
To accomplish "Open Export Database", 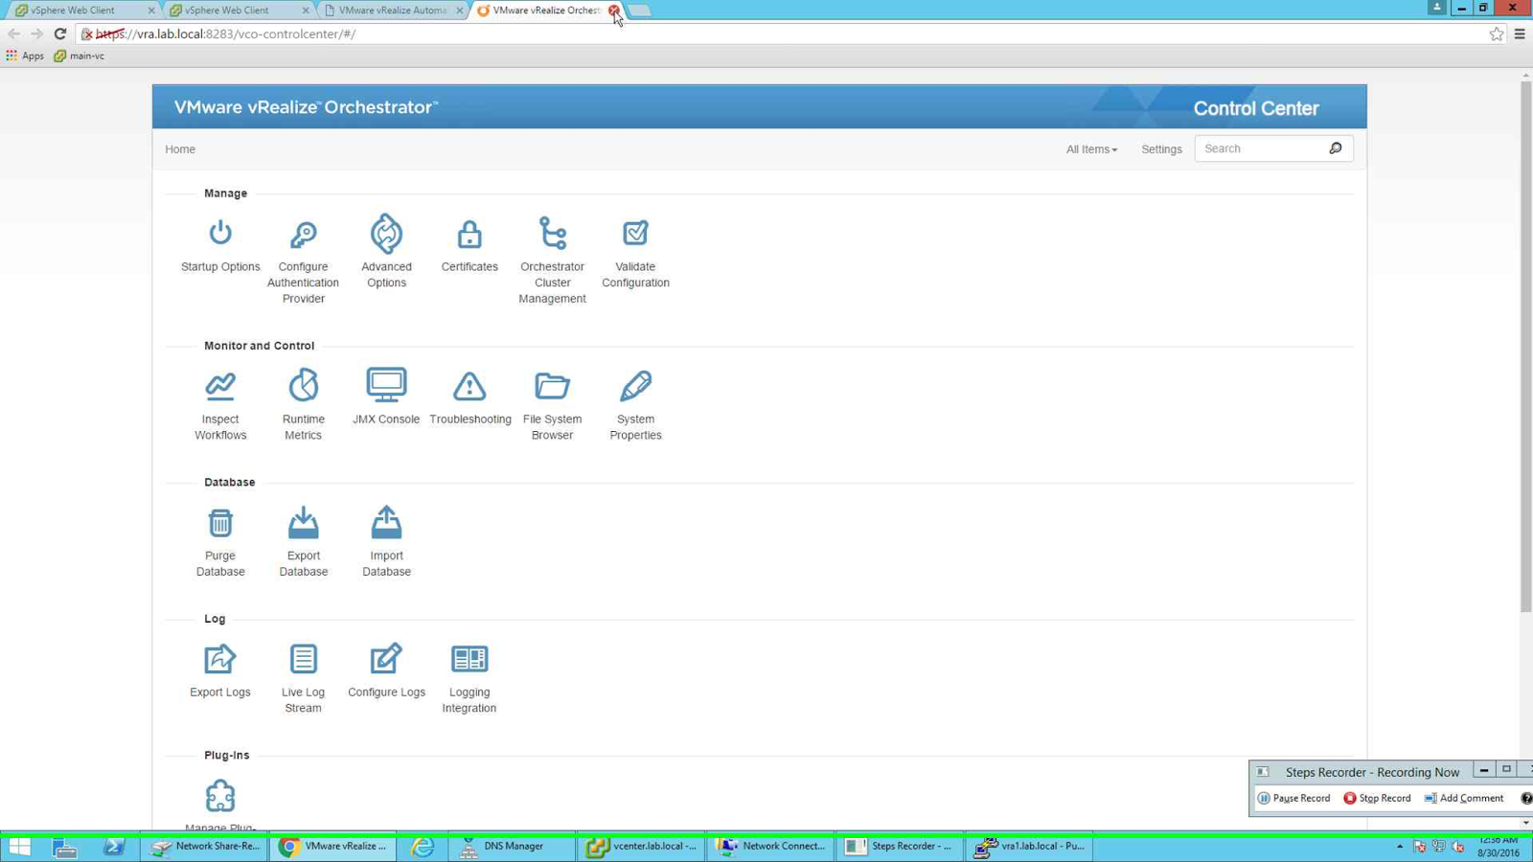I will 303,542.
